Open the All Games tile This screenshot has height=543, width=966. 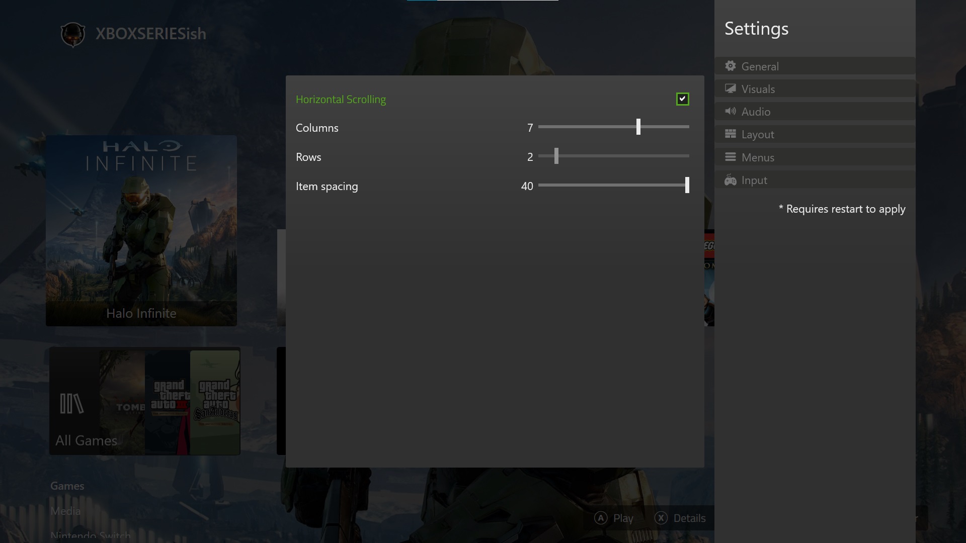[145, 401]
